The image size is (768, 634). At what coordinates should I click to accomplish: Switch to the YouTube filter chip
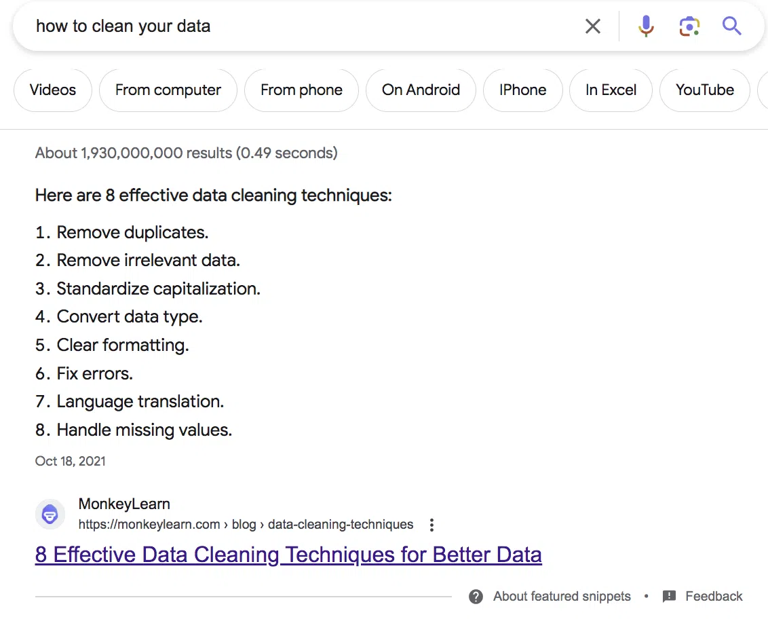coord(704,90)
